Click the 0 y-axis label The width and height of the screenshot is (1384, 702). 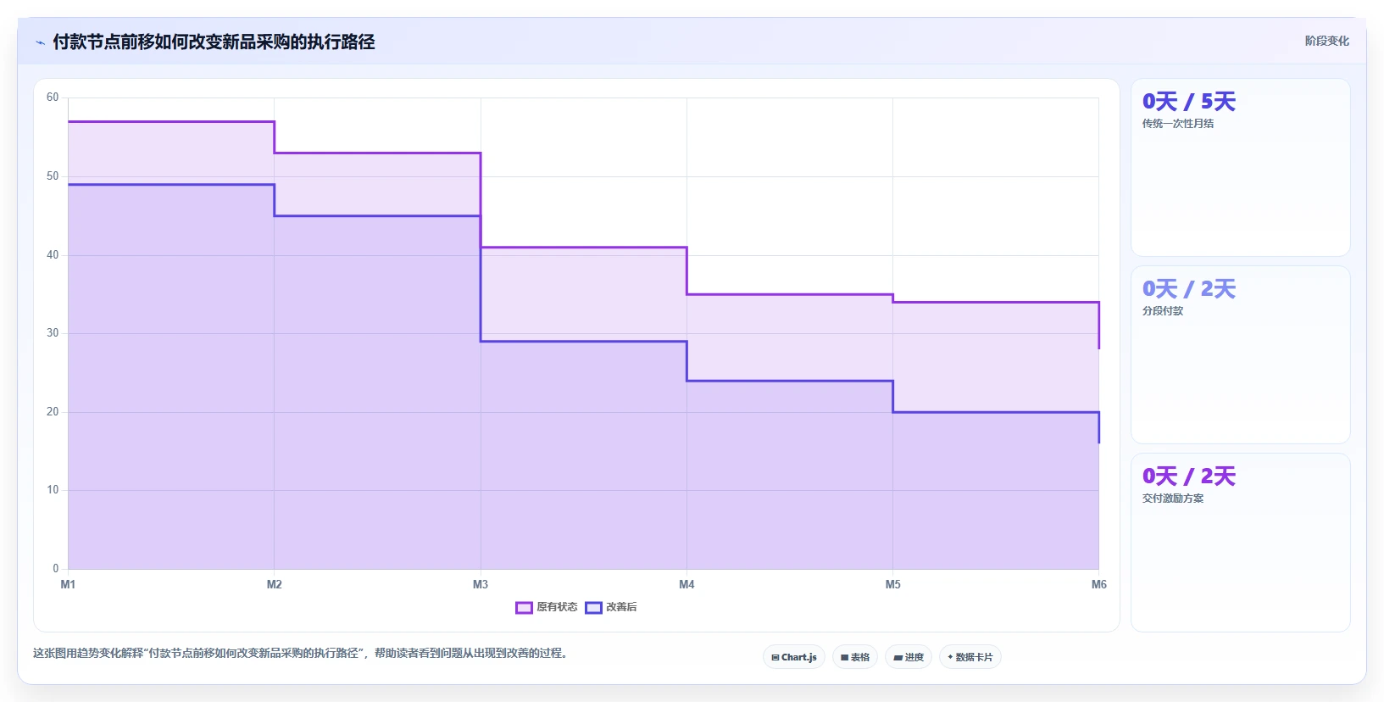(x=56, y=569)
